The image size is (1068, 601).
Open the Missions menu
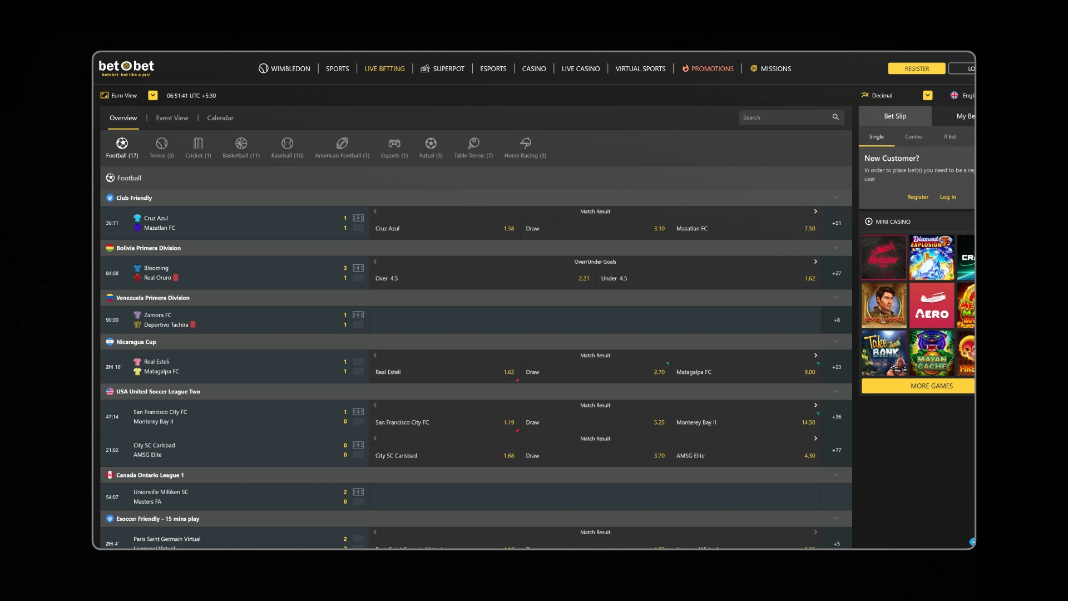pos(770,68)
